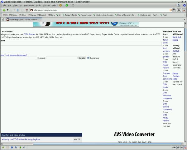Click the Search magnifier icon

click(x=184, y=10)
